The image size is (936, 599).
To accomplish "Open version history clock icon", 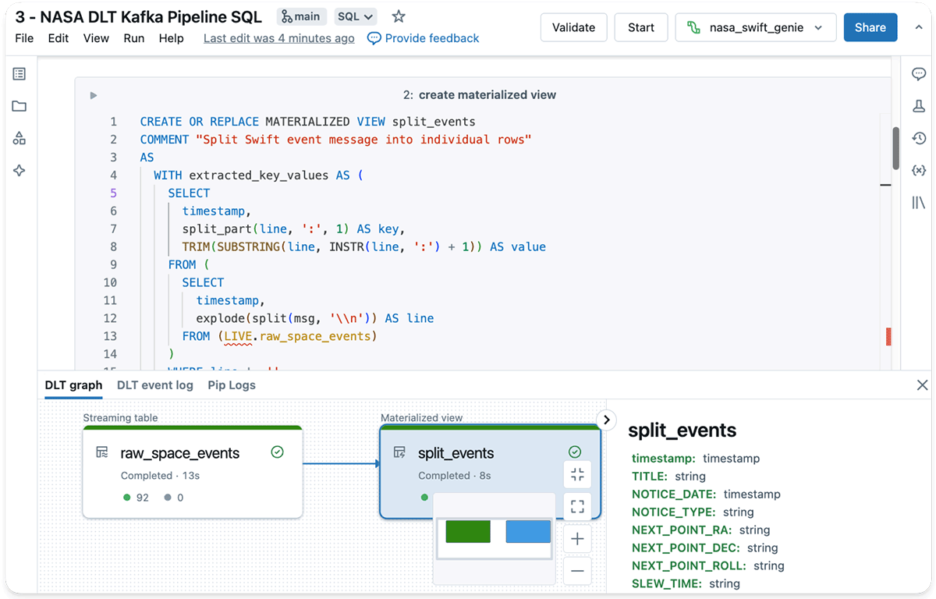I will [x=919, y=138].
